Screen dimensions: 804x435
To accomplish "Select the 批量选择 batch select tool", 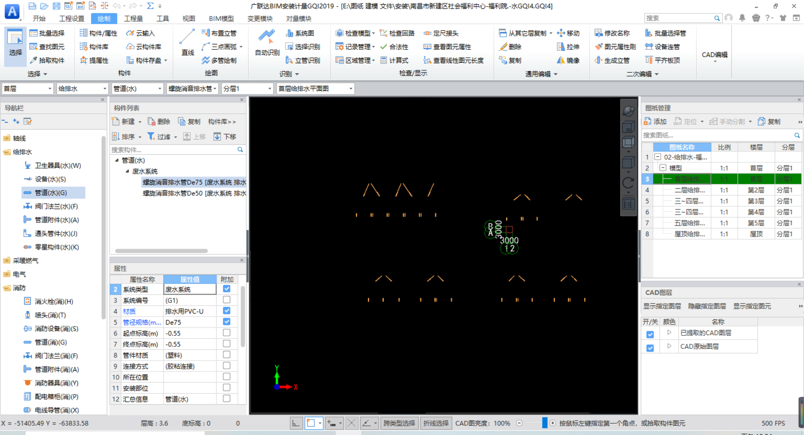I will click(47, 33).
